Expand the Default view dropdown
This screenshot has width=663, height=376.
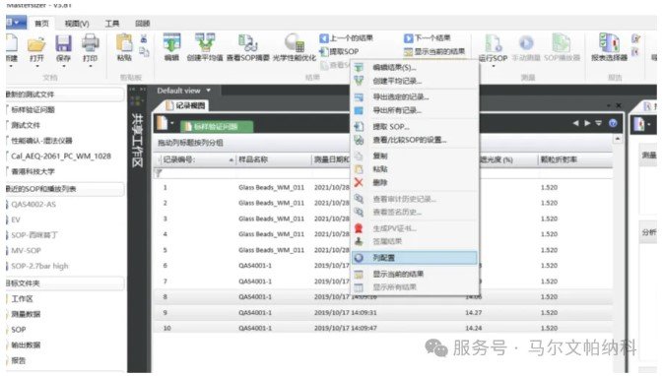coord(209,91)
